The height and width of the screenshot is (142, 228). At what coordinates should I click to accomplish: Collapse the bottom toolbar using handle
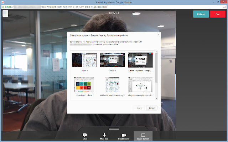[x=114, y=128]
